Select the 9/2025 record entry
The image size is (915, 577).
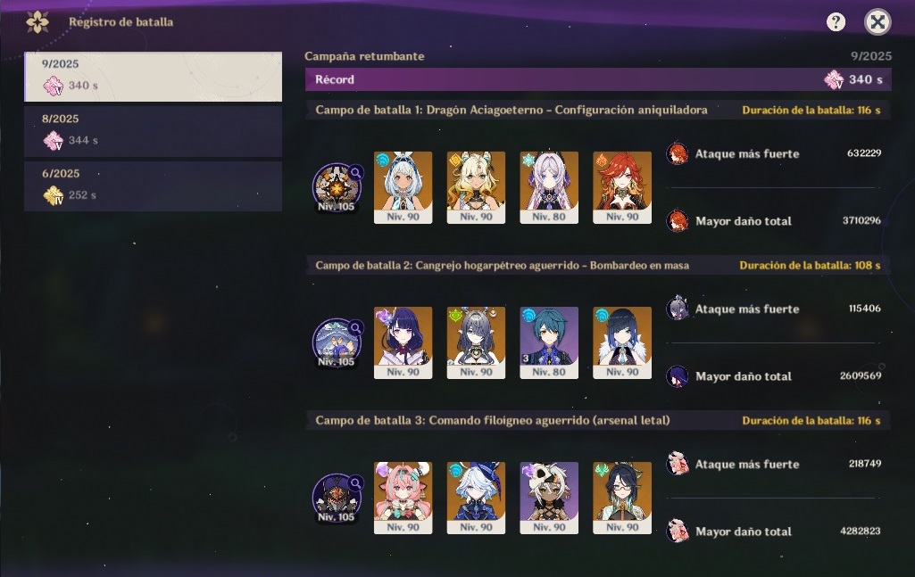[x=153, y=77]
